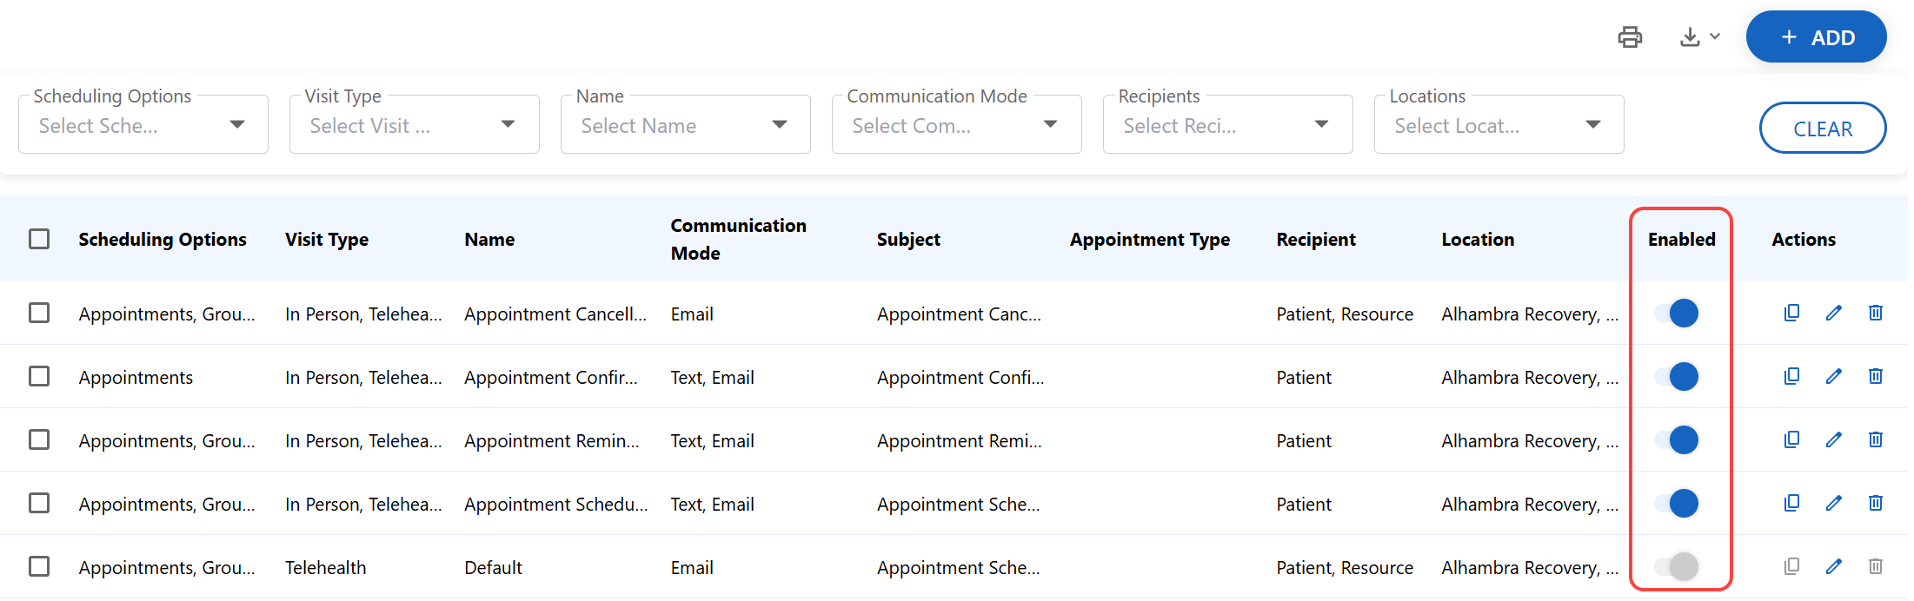Edit the Appointment Confirmation row

(1833, 376)
